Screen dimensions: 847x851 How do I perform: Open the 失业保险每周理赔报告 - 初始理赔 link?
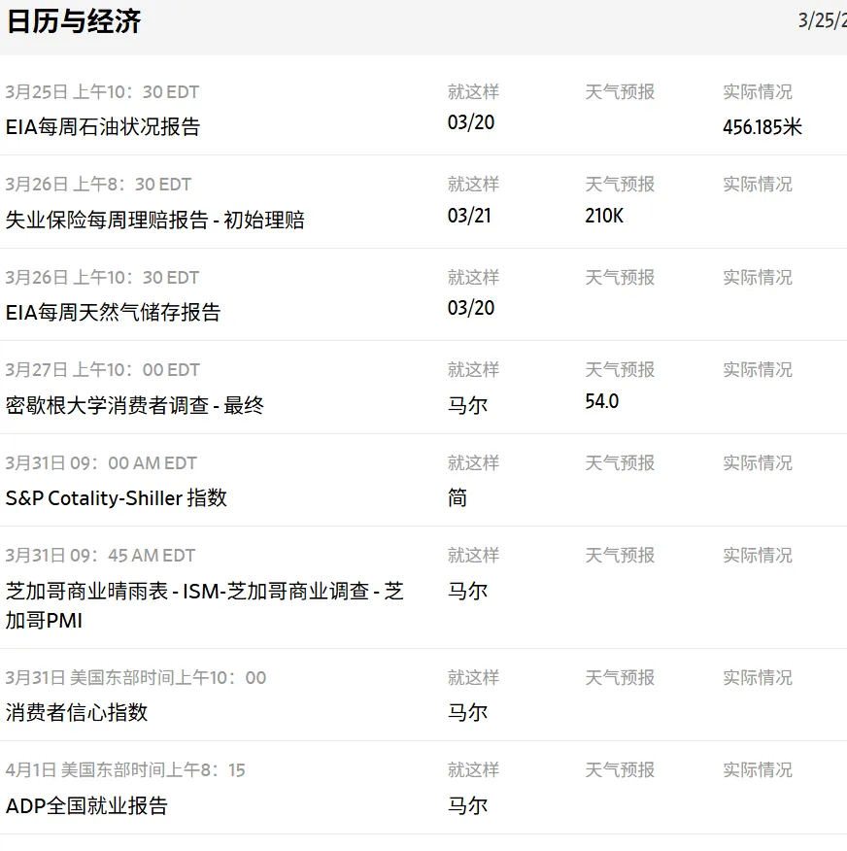[x=155, y=220]
